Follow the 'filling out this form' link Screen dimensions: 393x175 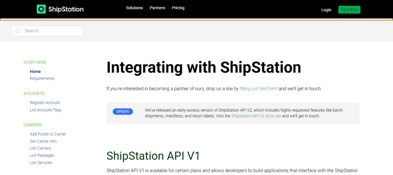click(x=259, y=88)
